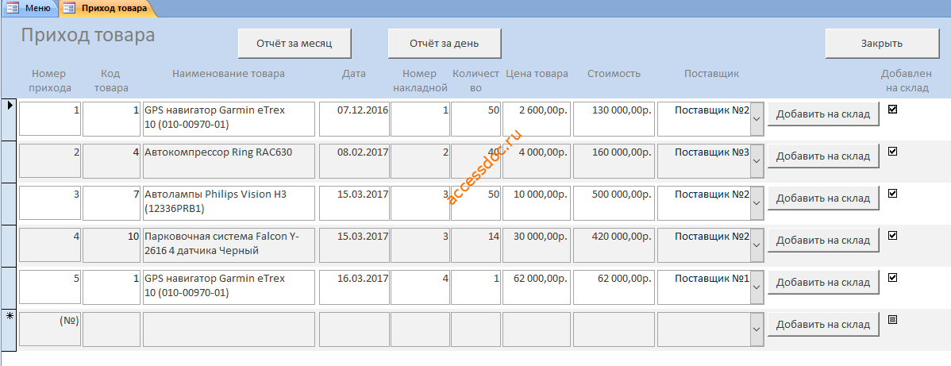Viewport: 951px width, 366px height.
Task: Expand supplier dropdown showing Поставщик №3
Action: (x=757, y=161)
